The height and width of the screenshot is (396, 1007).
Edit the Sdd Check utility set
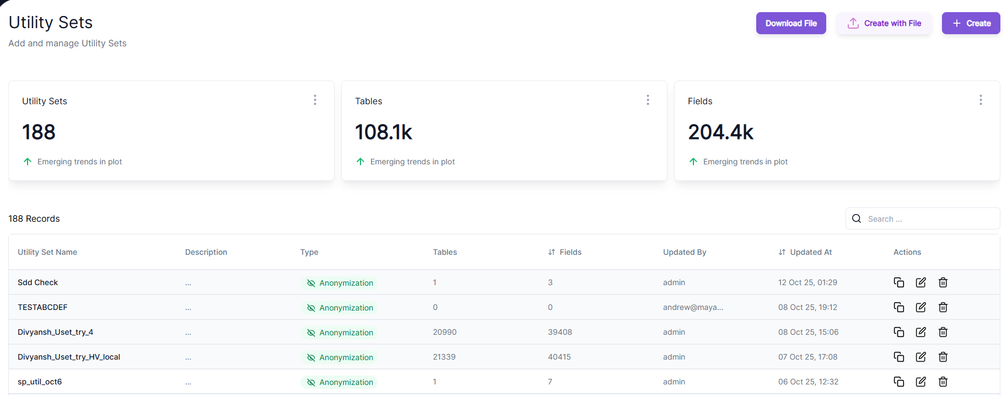click(x=920, y=282)
